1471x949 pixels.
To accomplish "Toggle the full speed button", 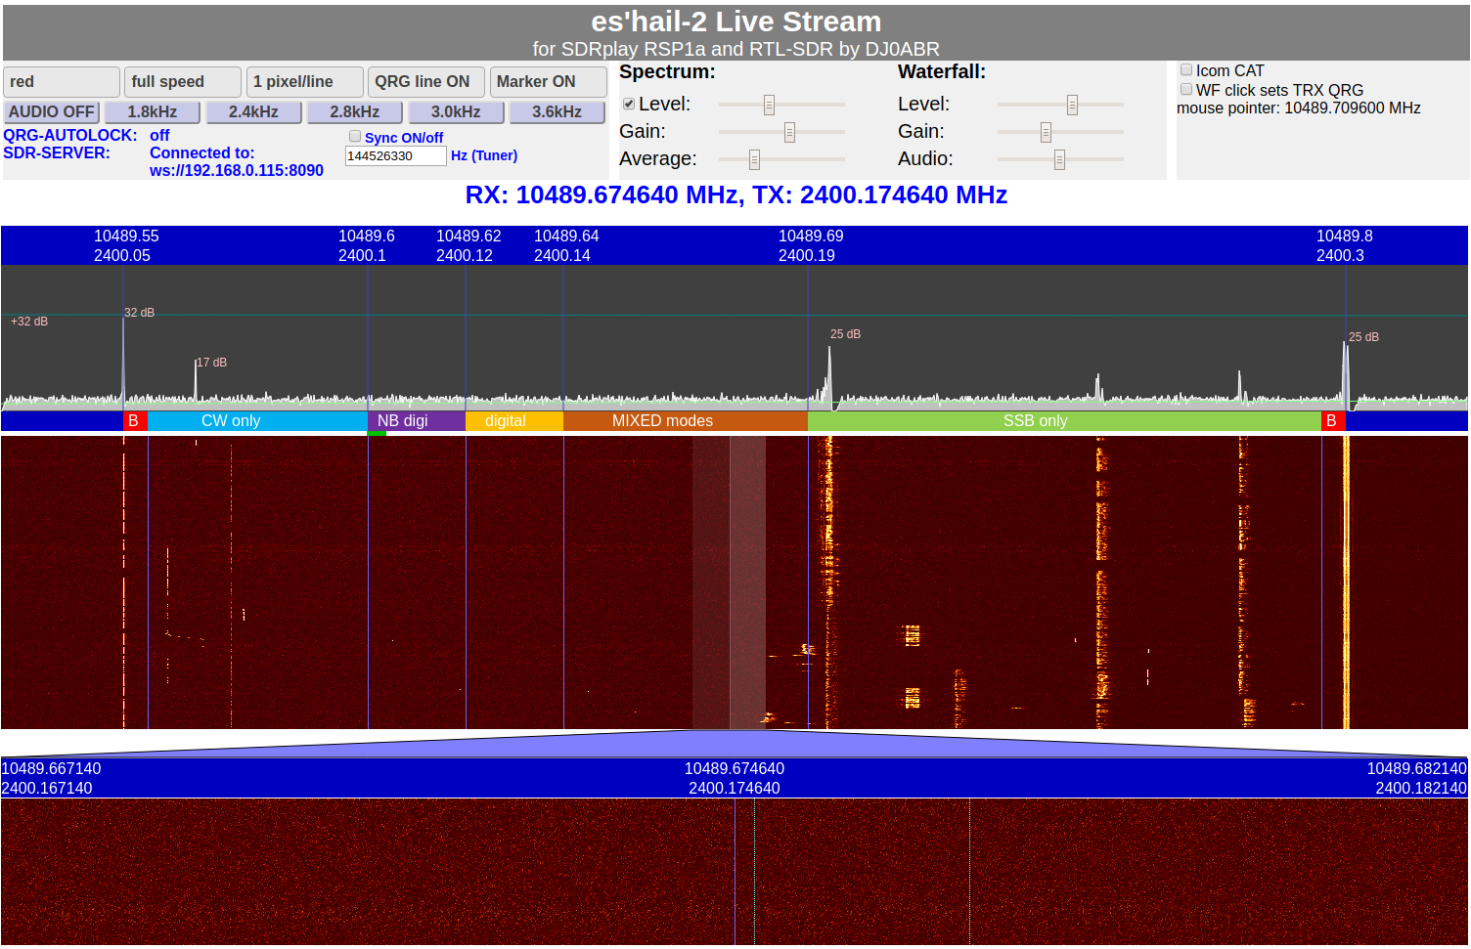I will [182, 82].
